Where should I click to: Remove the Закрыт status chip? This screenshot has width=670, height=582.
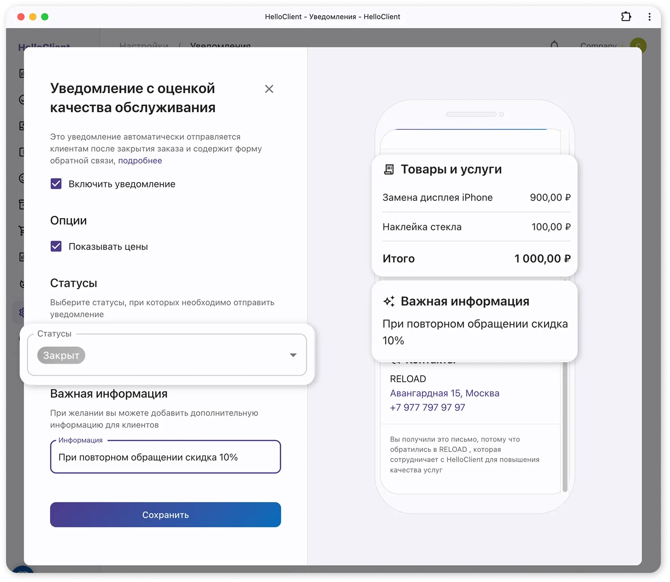[61, 355]
